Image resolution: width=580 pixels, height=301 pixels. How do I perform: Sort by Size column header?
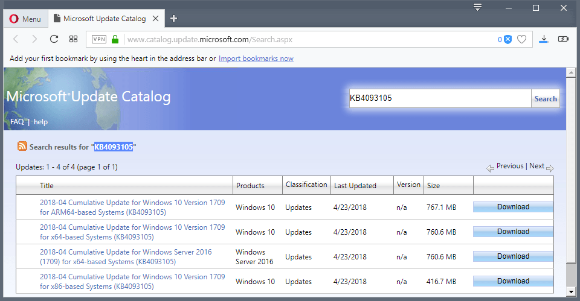pos(434,185)
